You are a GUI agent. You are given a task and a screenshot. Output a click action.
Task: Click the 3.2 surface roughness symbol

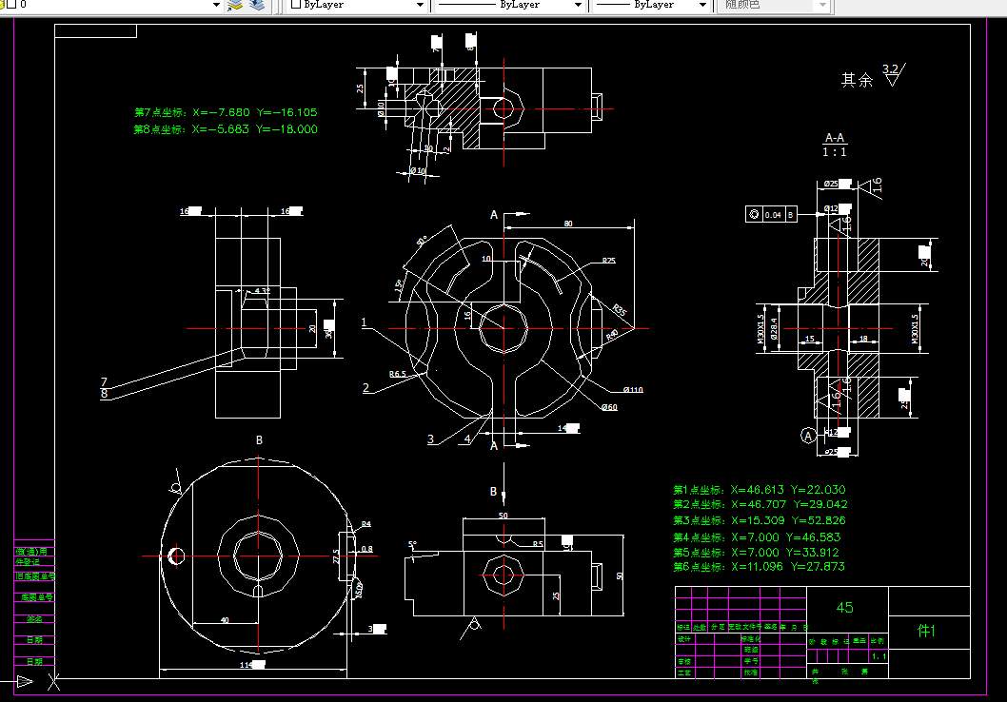[893, 74]
